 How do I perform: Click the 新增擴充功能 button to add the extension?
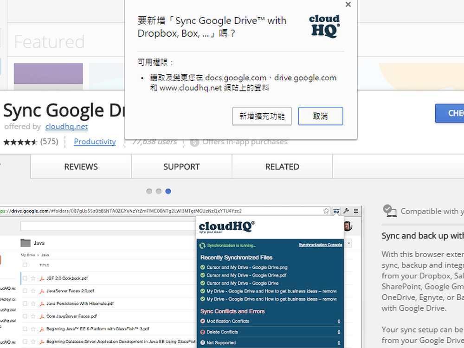tap(262, 116)
